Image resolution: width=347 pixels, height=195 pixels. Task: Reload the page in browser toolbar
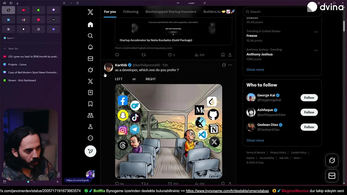(x=78, y=3)
